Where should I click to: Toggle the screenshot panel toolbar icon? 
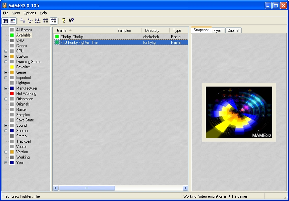click(13, 21)
